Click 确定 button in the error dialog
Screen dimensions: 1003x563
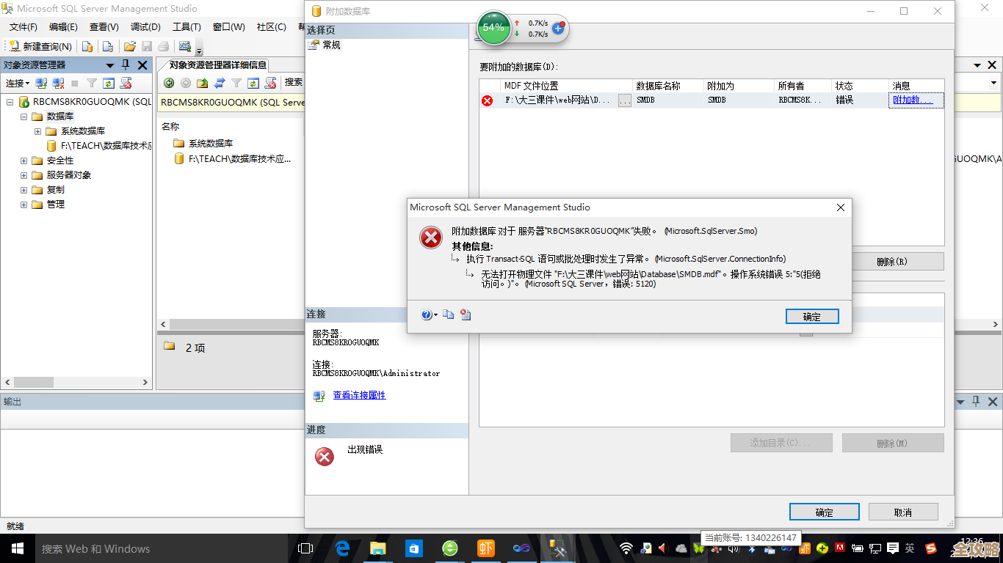click(x=811, y=317)
